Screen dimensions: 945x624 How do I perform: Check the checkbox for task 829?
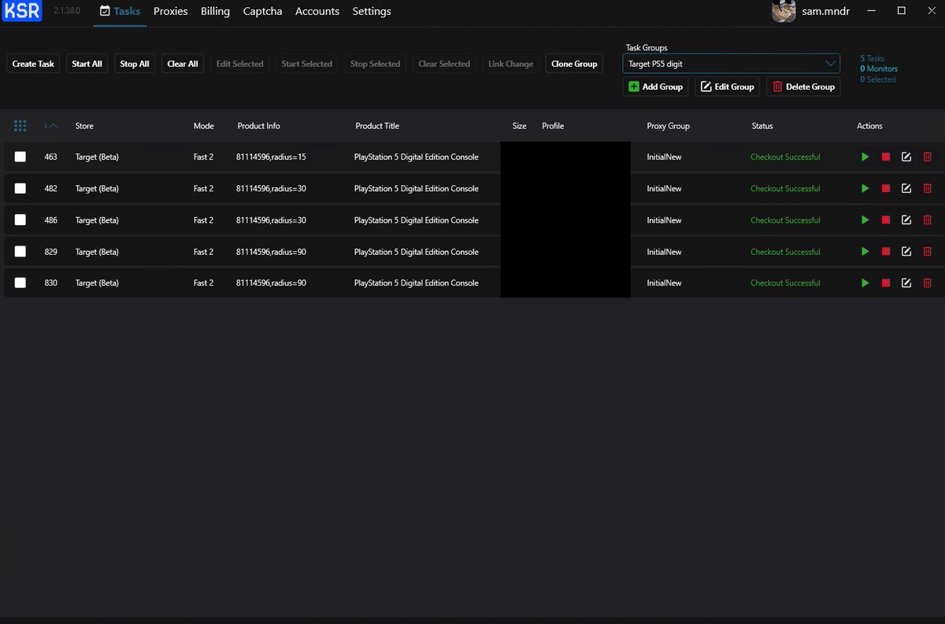(x=20, y=252)
